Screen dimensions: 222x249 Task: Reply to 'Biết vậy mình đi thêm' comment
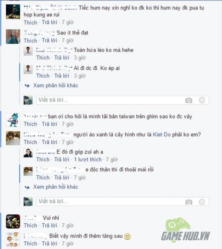[49, 243]
